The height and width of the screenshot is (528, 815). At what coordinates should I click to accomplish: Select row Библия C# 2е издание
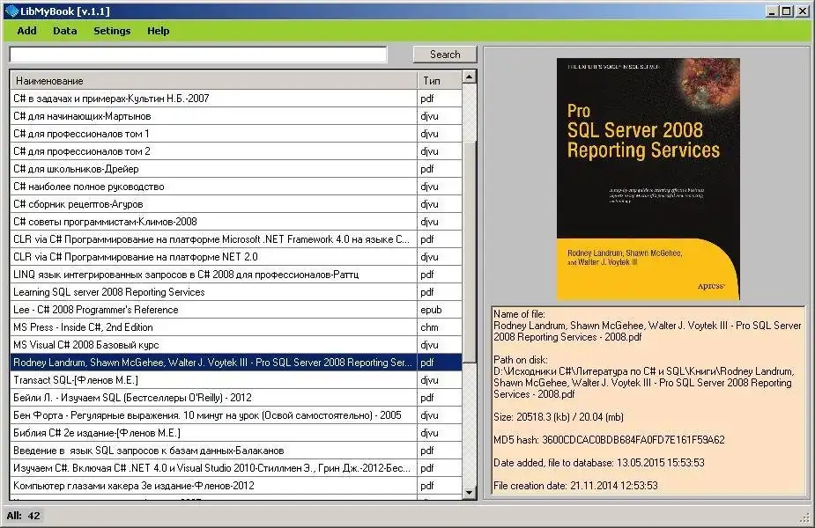[236, 433]
